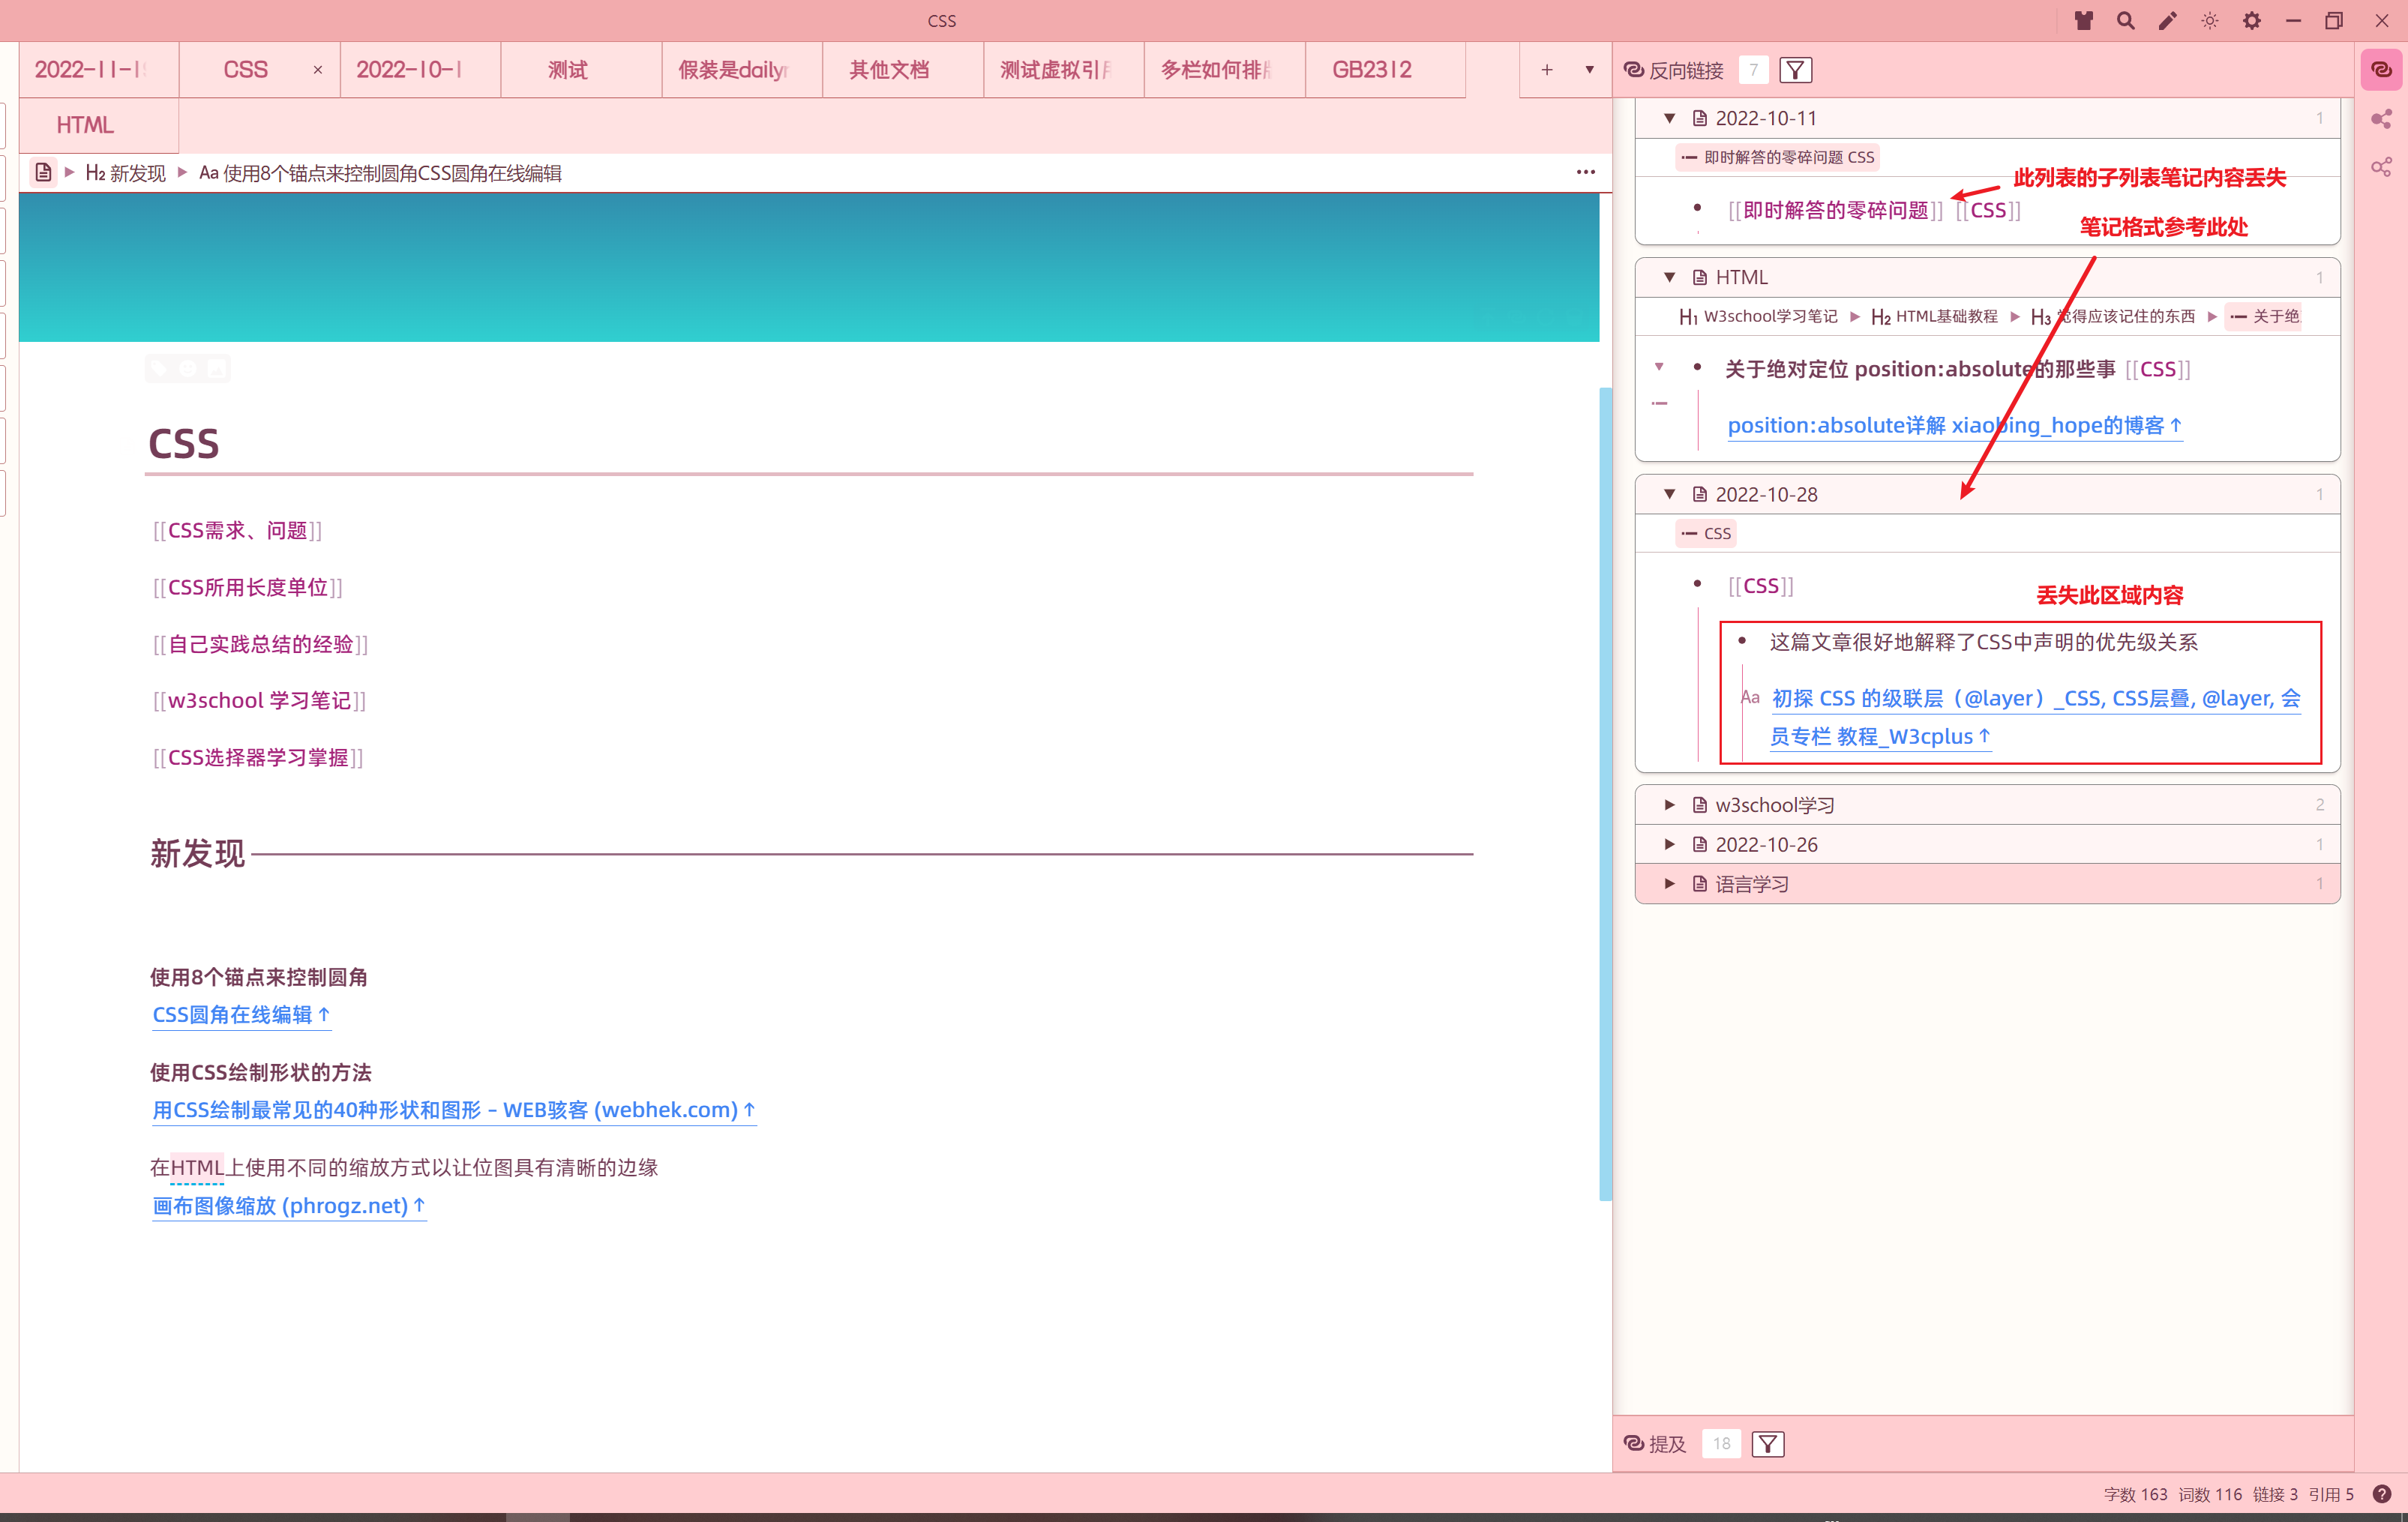Click the mentions filter funnel icon
Image resolution: width=2408 pixels, height=1522 pixels.
point(1767,1443)
